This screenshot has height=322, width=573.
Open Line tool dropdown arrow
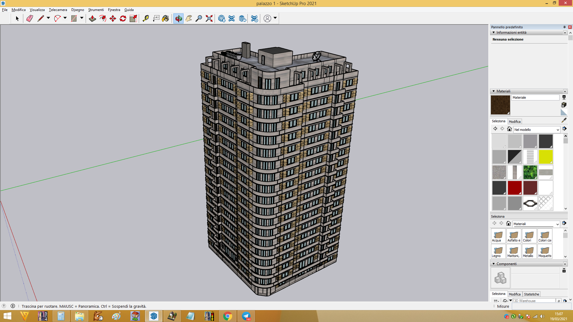click(x=48, y=18)
